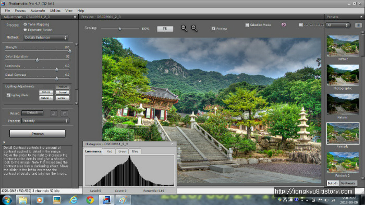This screenshot has height=205, width=365.
Task: Click the Natural lighting button
Action: click(x=46, y=93)
